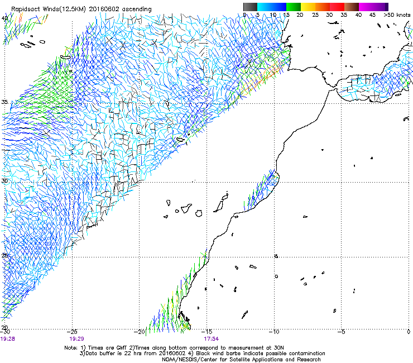The image size is (413, 363).
Task: Click the '30' latitude label on left edge
Action: click(4, 181)
